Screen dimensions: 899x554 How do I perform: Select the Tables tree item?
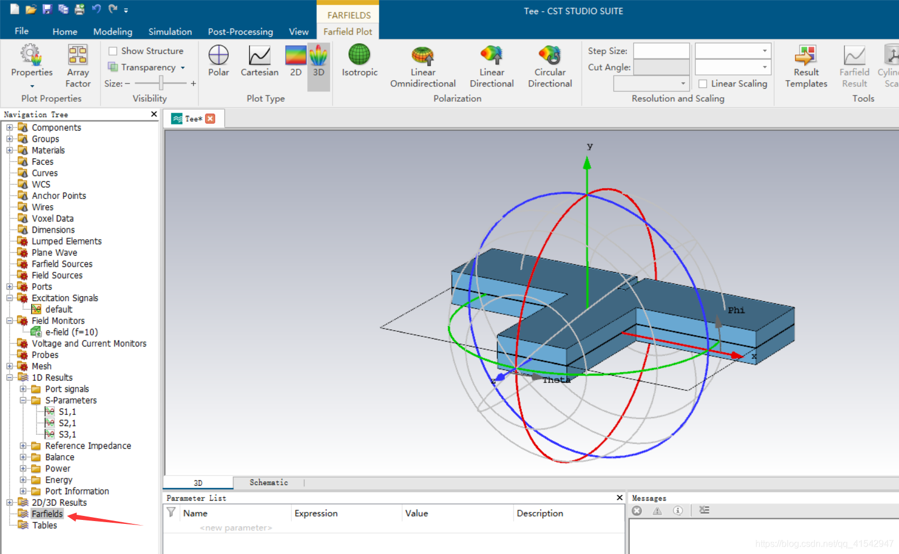tap(44, 525)
